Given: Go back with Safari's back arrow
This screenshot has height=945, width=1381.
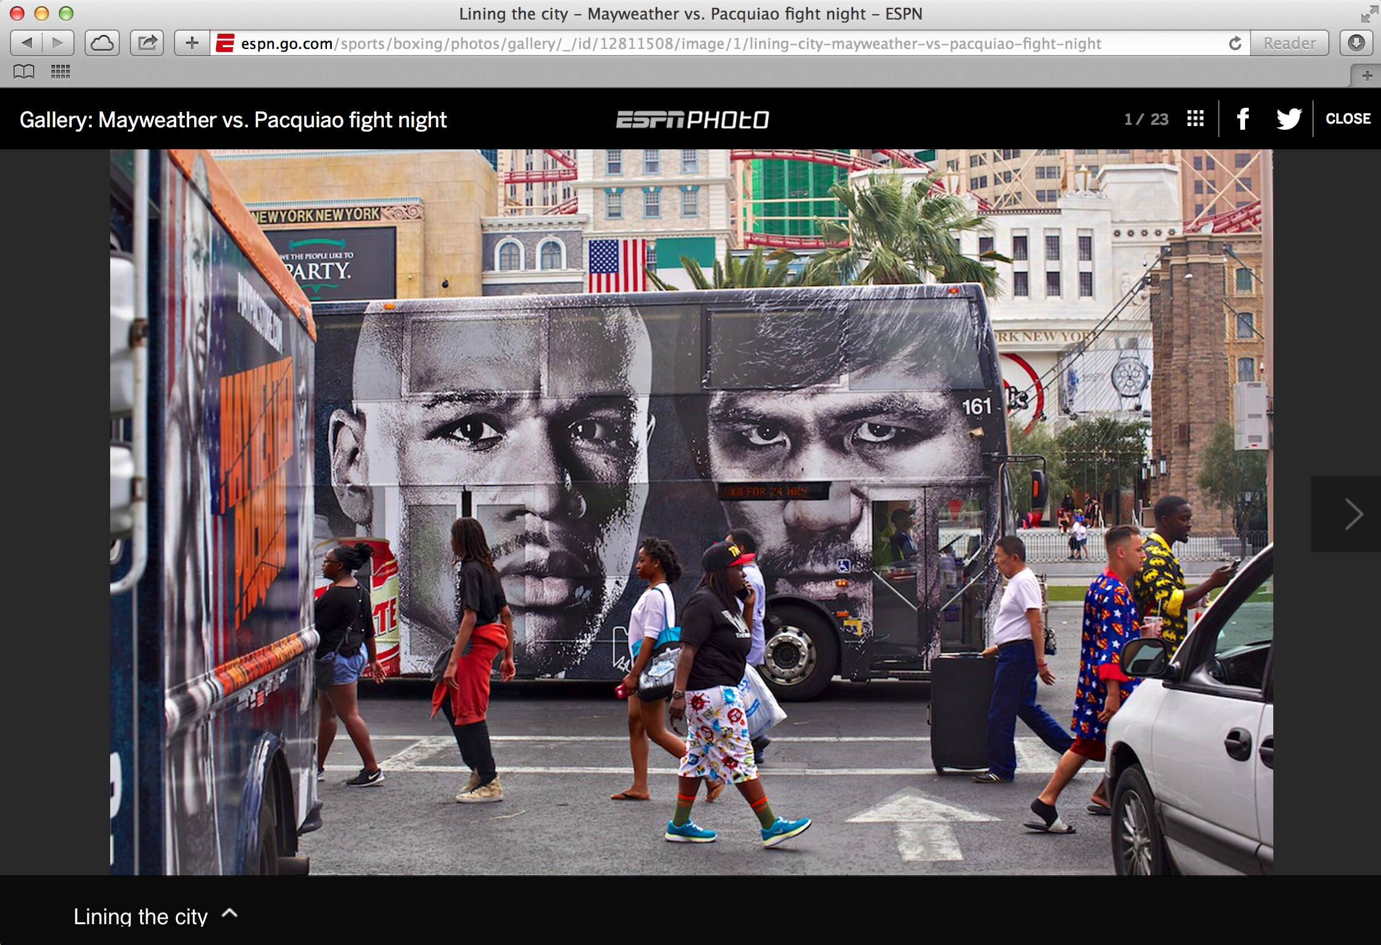Looking at the screenshot, I should click(x=26, y=43).
